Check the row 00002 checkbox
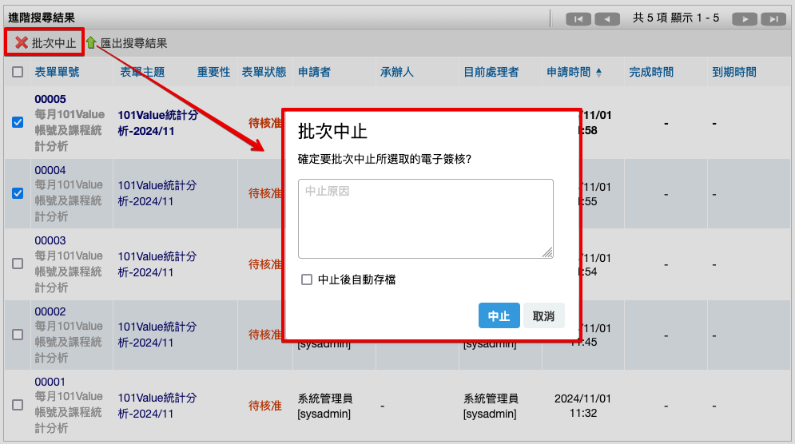 18,335
